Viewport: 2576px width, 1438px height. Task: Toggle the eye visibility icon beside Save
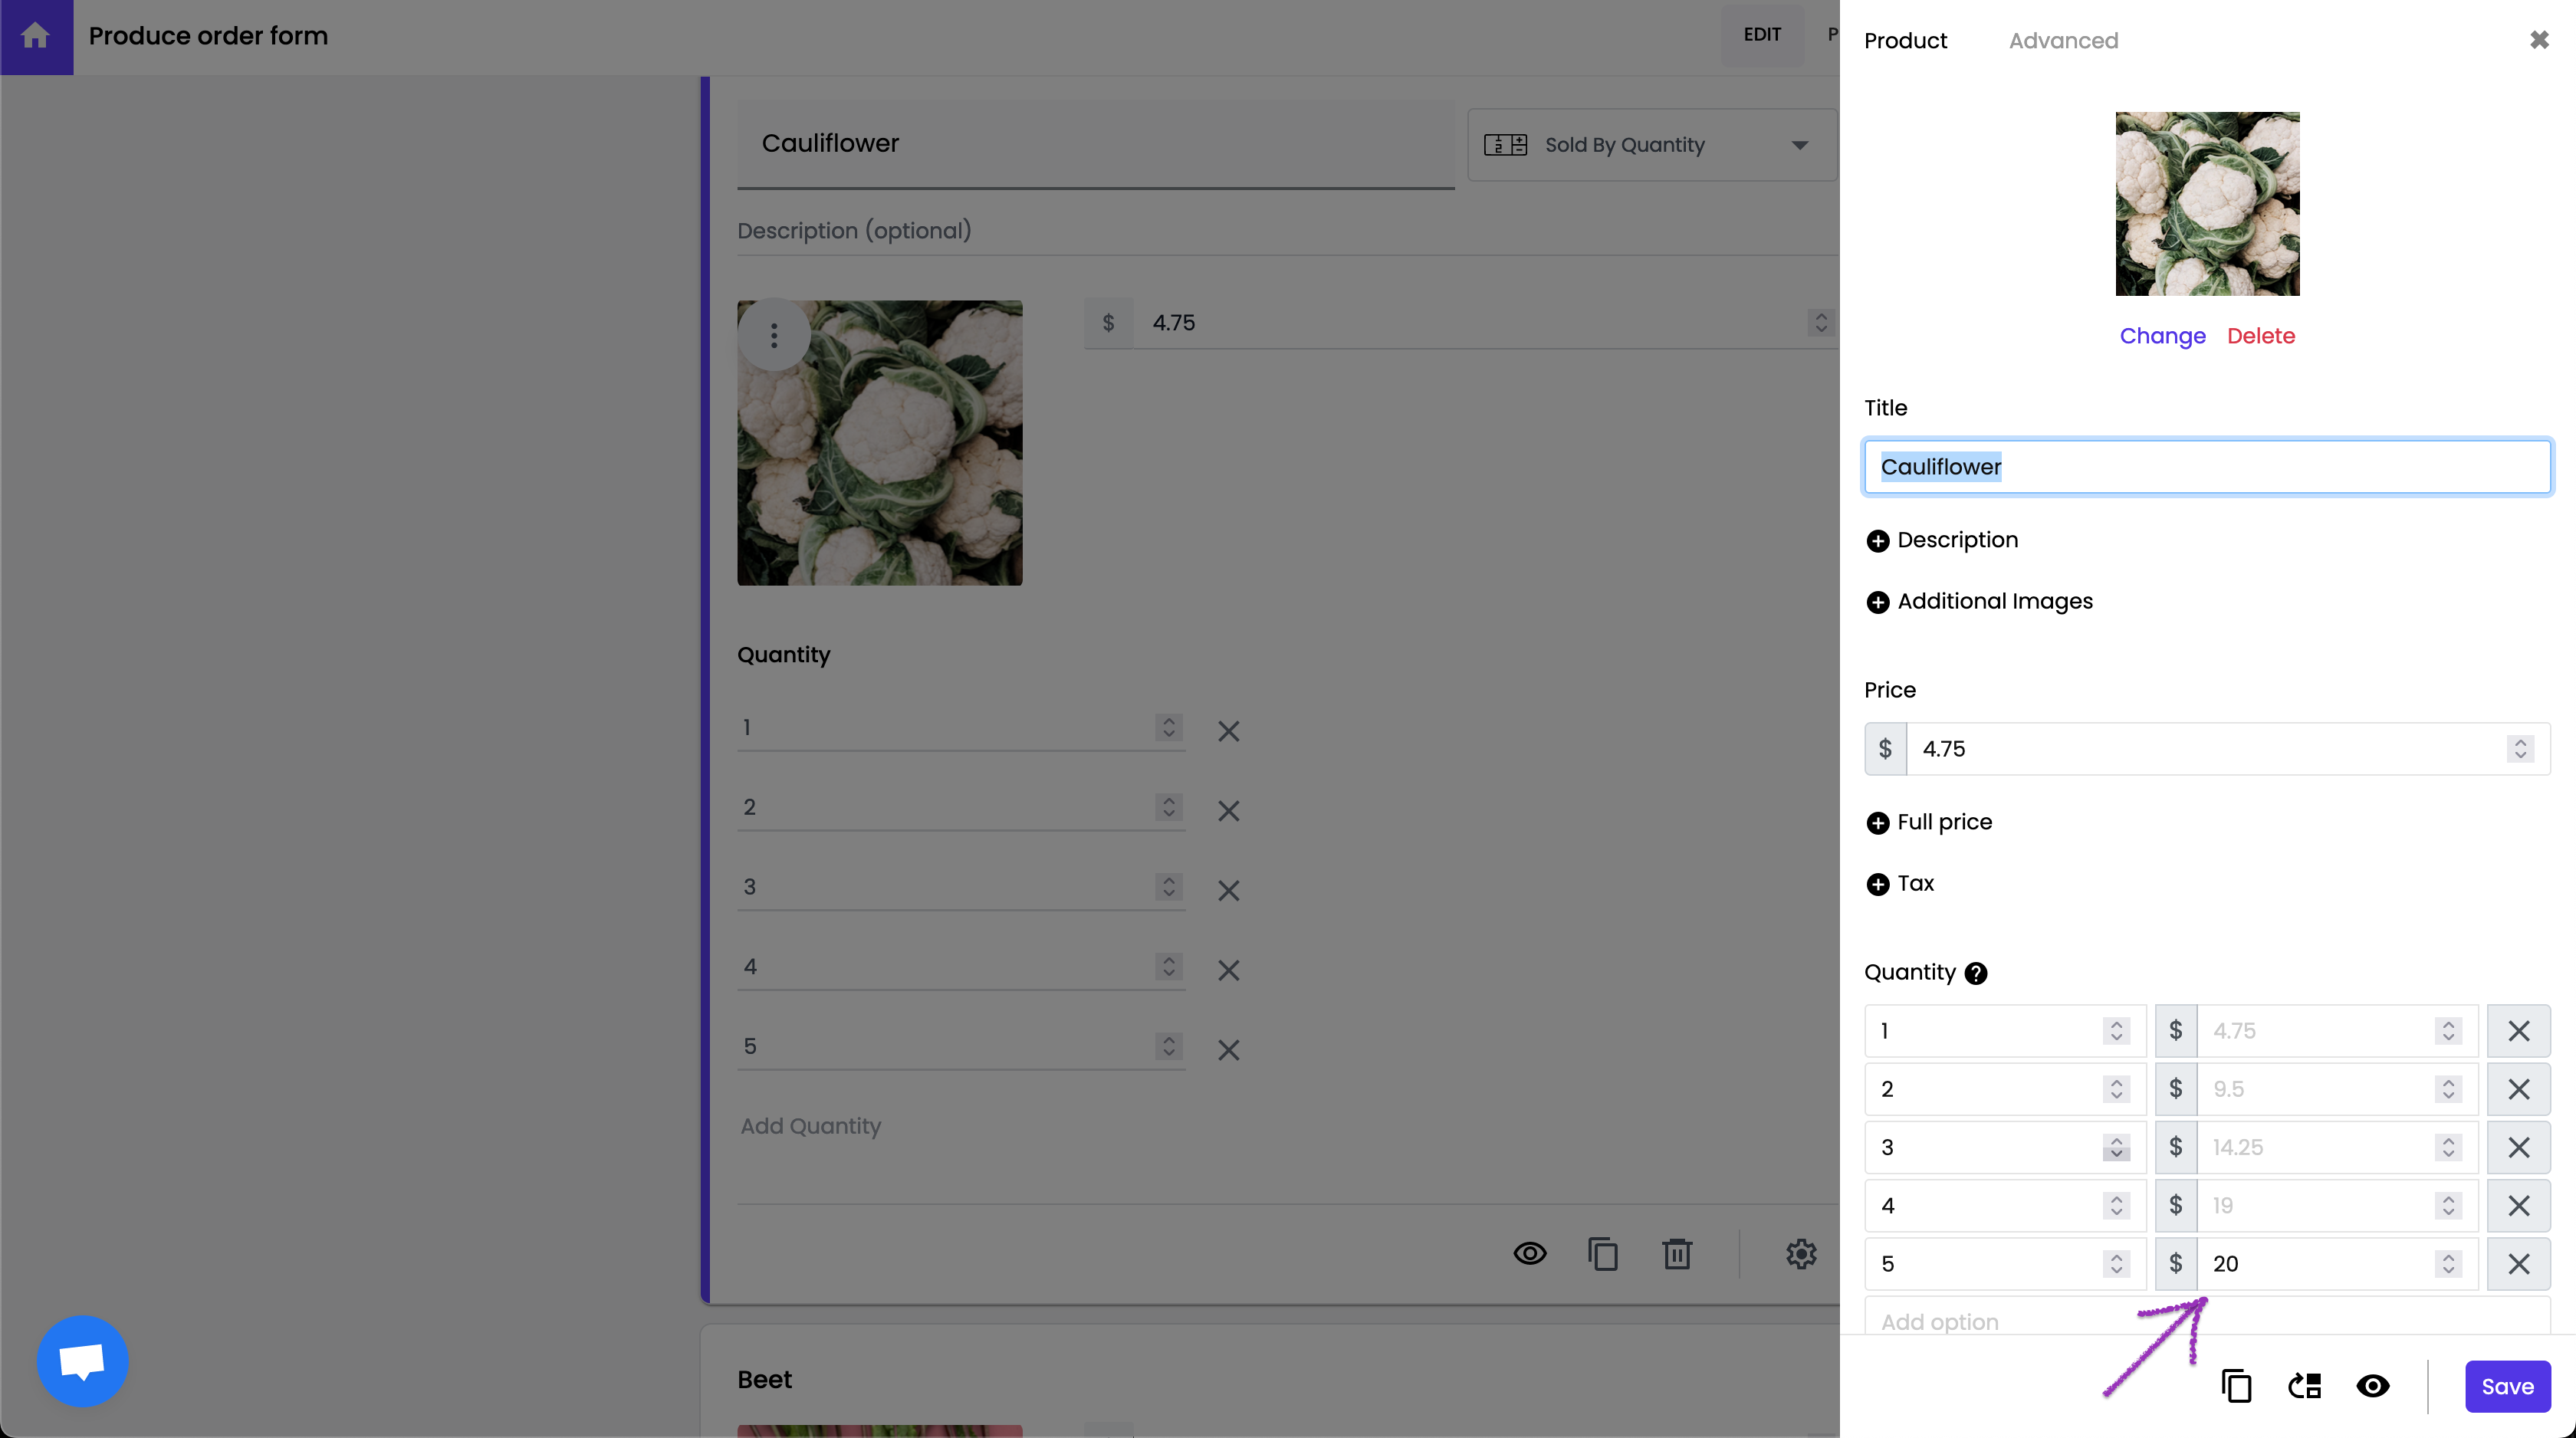tap(2373, 1386)
